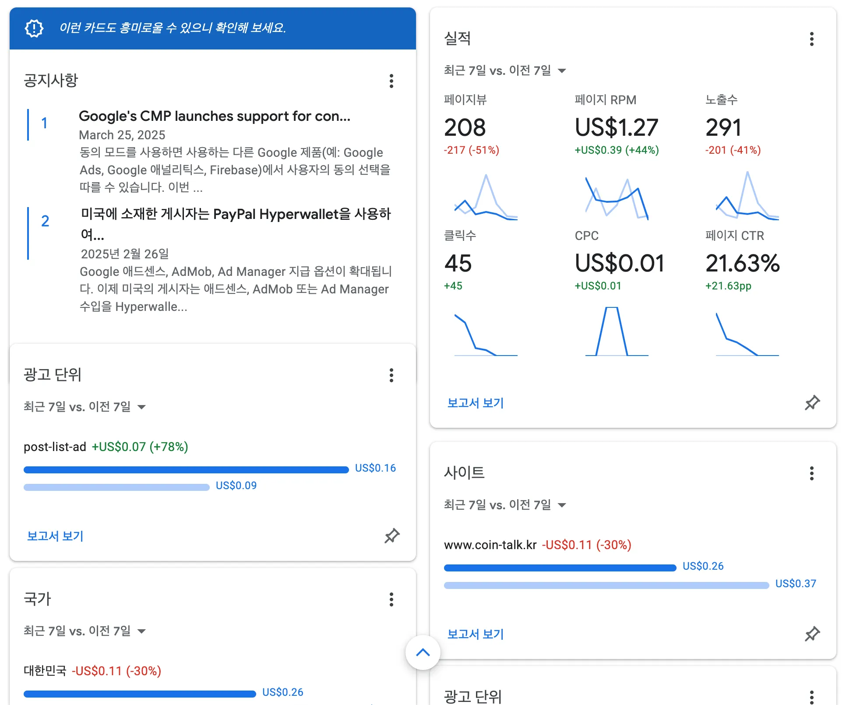Expand the 국가 date range dropdown
The width and height of the screenshot is (846, 705).
pyautogui.click(x=85, y=631)
